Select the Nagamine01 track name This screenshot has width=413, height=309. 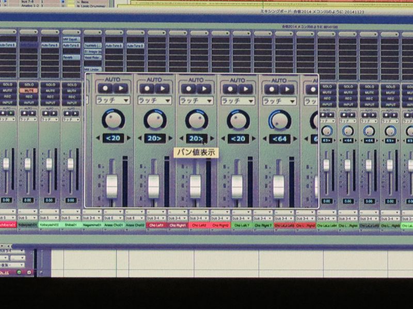point(92,225)
